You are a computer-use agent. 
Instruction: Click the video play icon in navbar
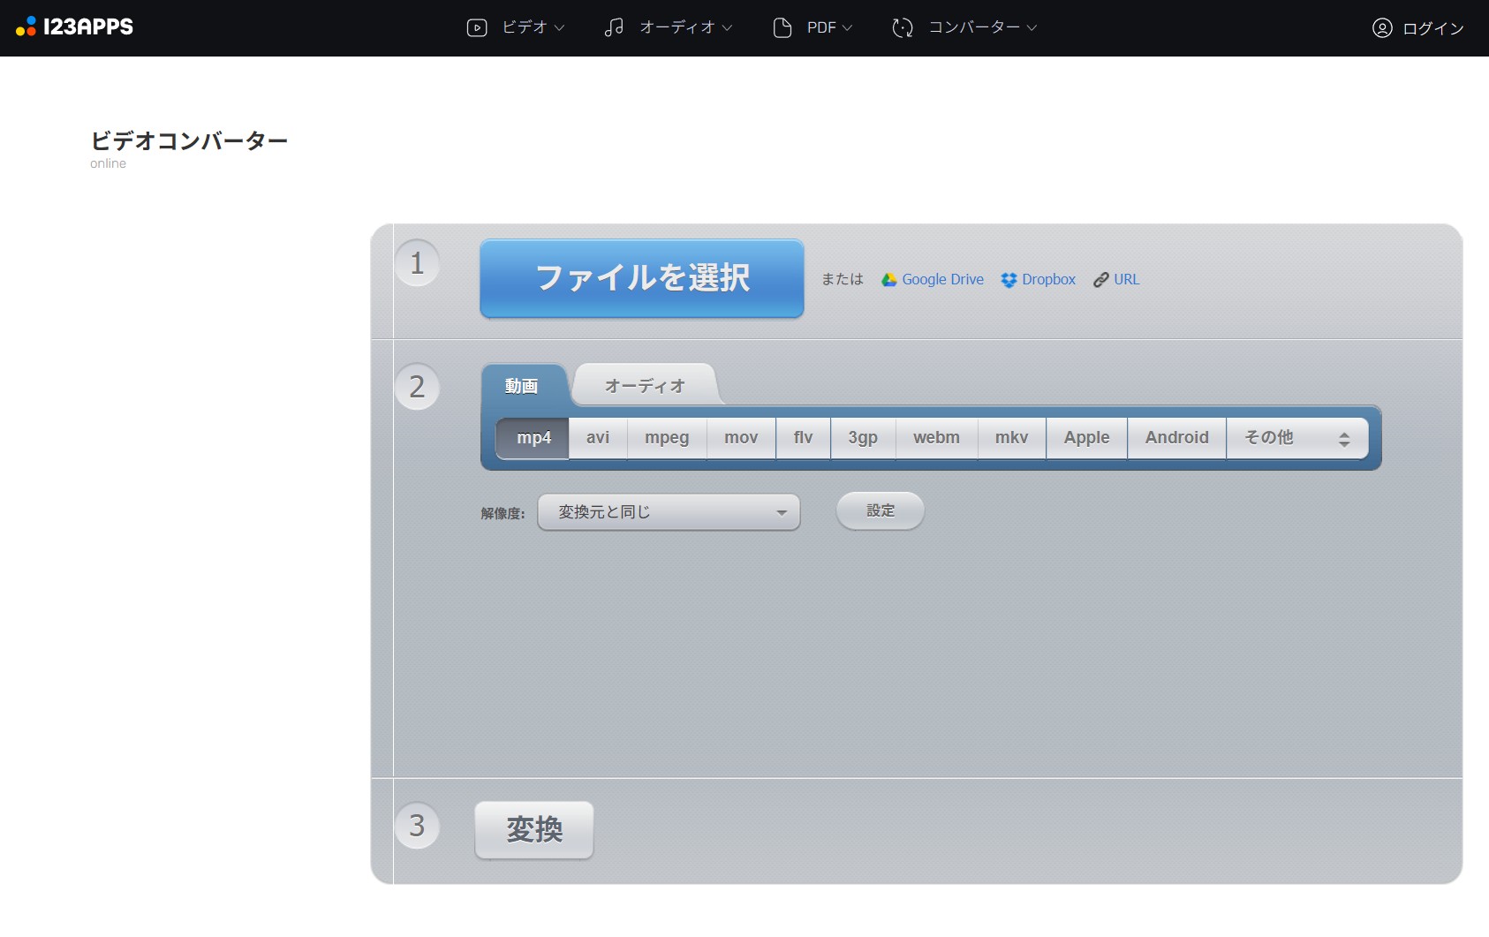tap(477, 28)
